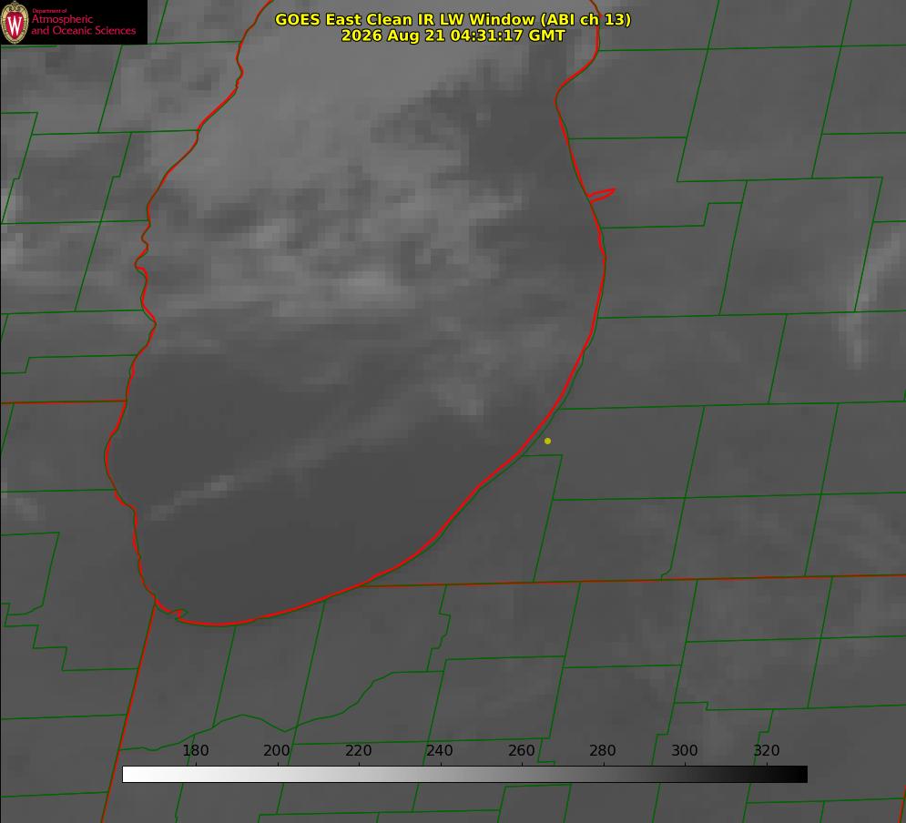The width and height of the screenshot is (906, 823).
Task: Click the 320 colorbar scale label
Action: coord(767,750)
